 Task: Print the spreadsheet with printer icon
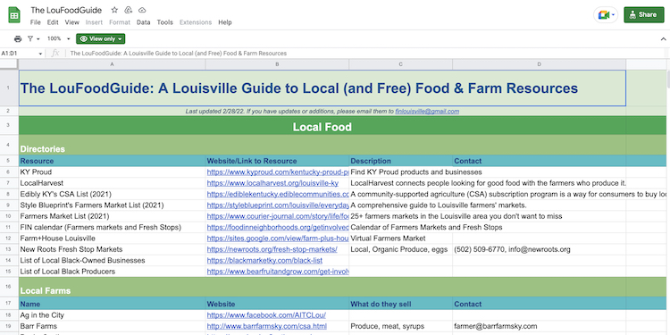pyautogui.click(x=18, y=39)
